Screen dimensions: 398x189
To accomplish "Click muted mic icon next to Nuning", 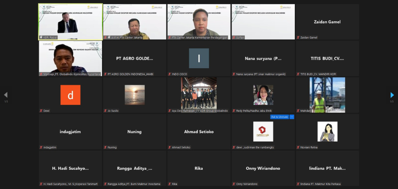I will click(x=105, y=147).
